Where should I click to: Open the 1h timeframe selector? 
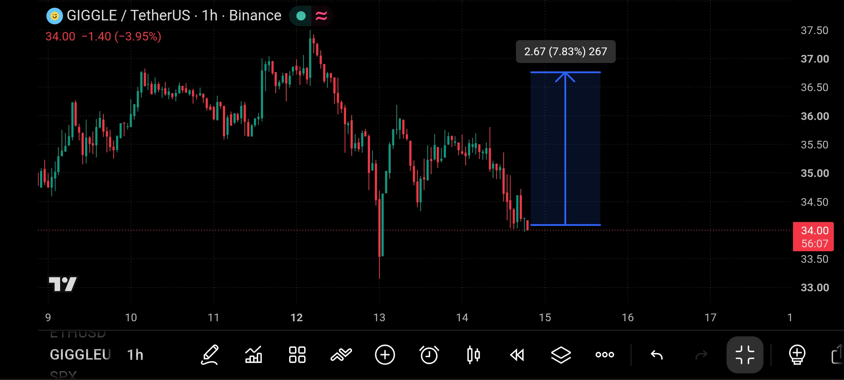(135, 355)
